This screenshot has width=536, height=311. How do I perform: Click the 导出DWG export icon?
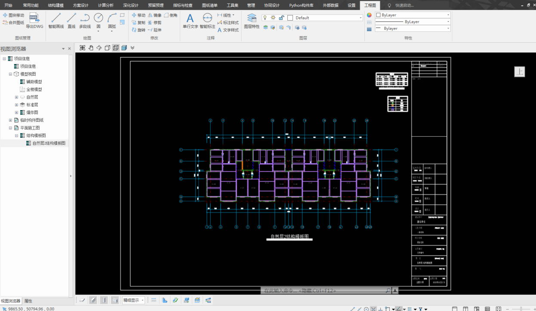34,20
